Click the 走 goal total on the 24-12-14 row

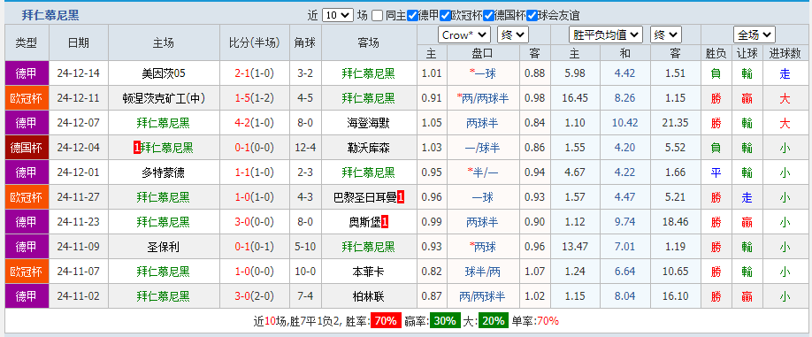[785, 73]
